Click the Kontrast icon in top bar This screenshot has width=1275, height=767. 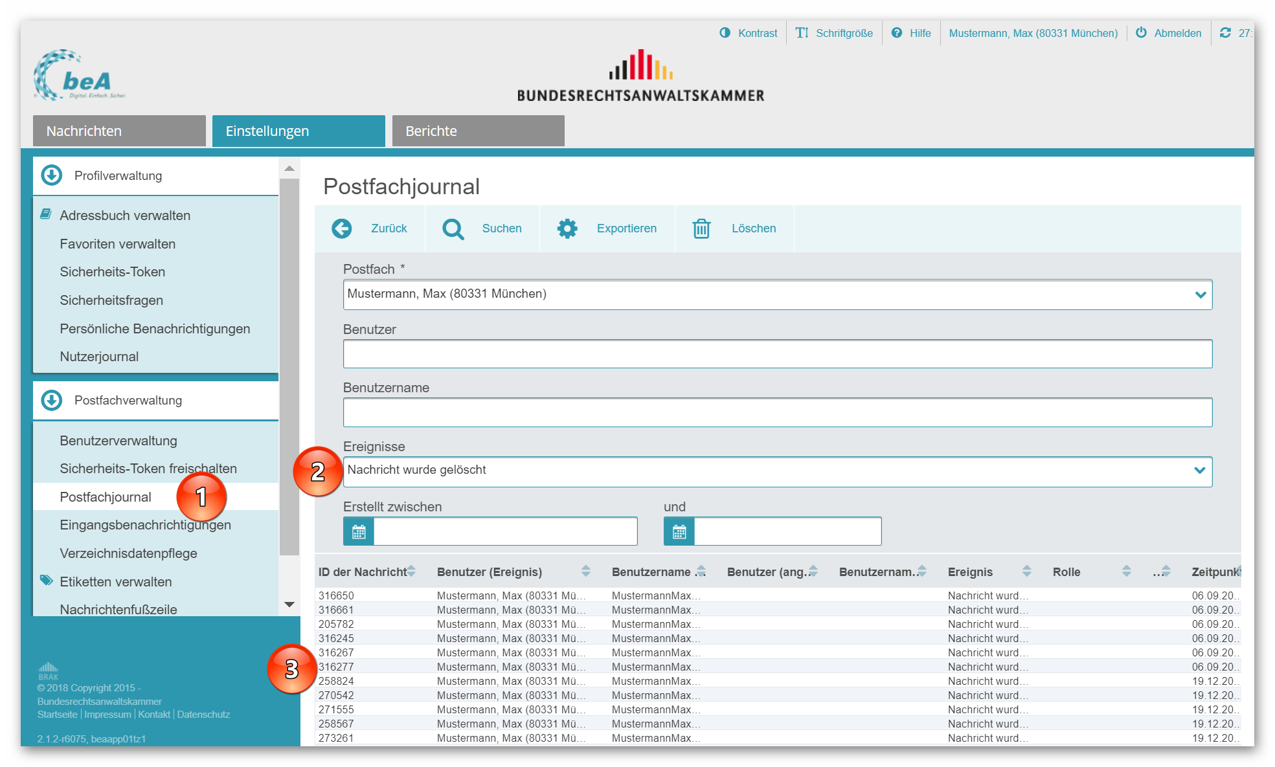pos(725,33)
